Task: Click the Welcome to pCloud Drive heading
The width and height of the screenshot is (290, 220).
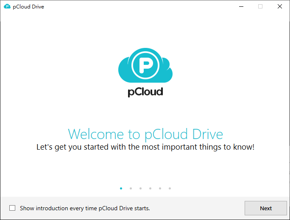Action: [145, 134]
